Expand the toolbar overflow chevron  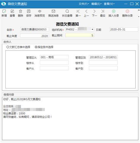[139, 10]
